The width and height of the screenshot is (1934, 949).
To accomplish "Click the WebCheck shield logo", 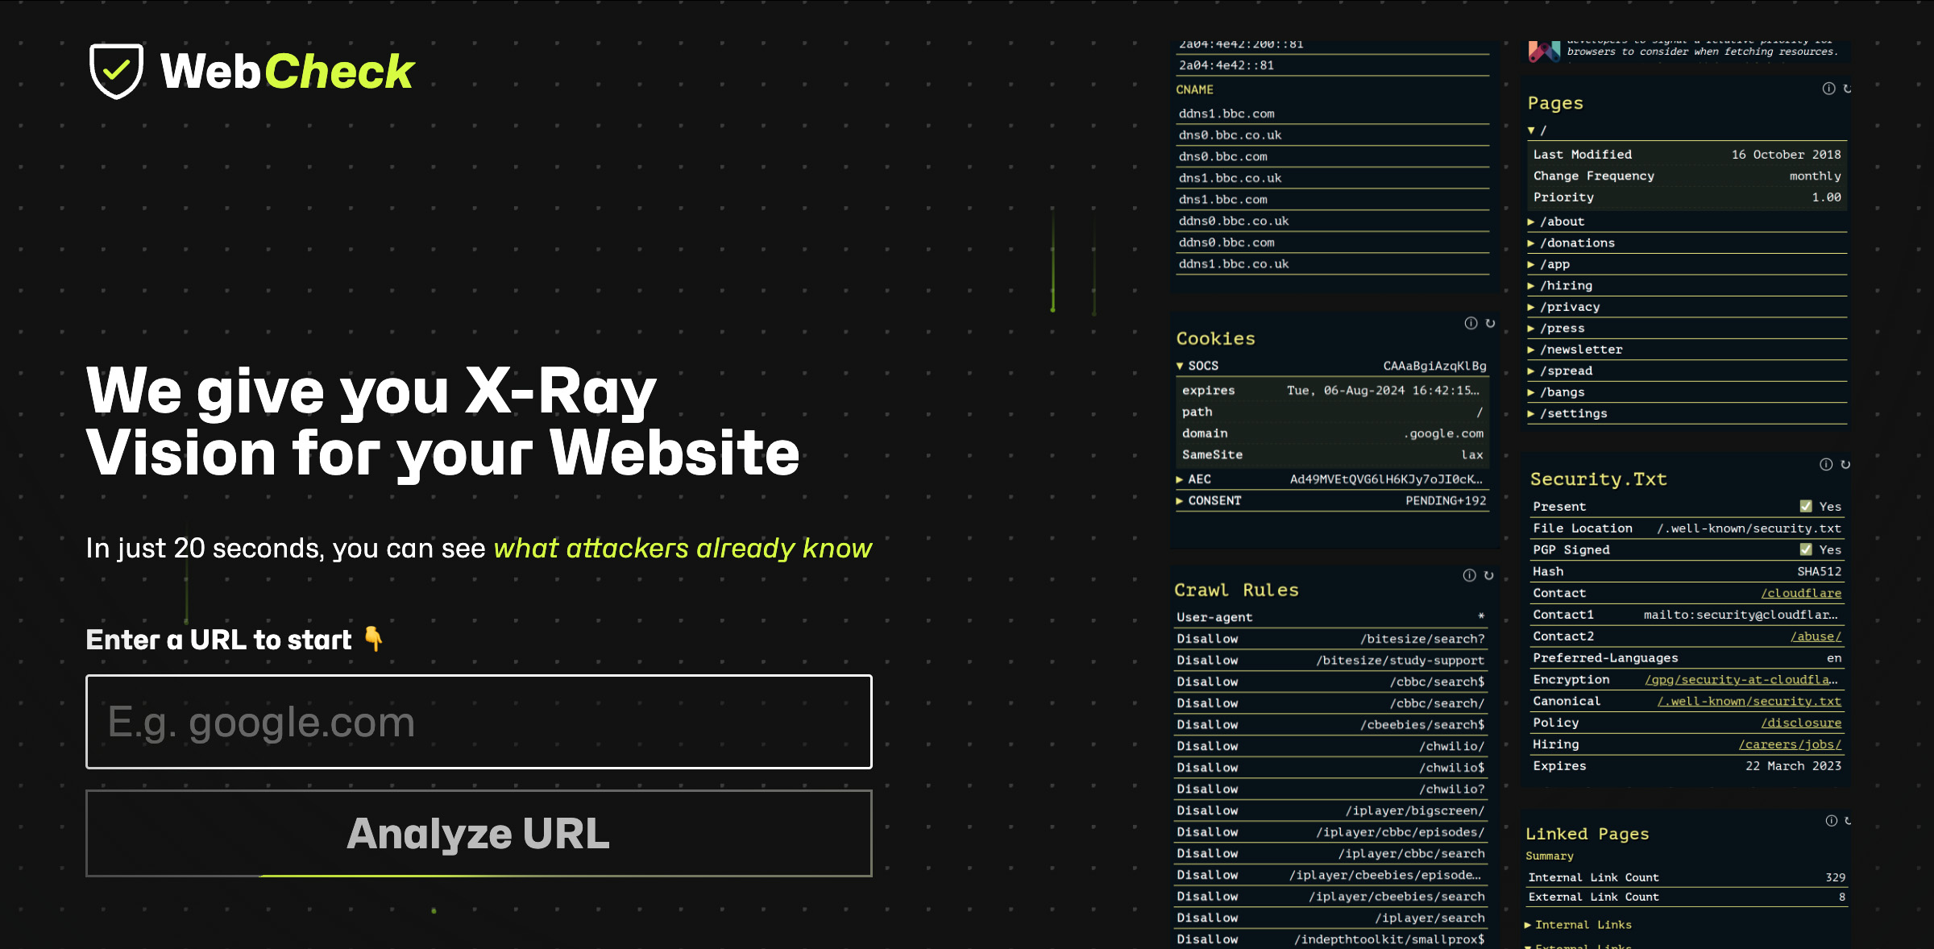I will click(x=117, y=71).
